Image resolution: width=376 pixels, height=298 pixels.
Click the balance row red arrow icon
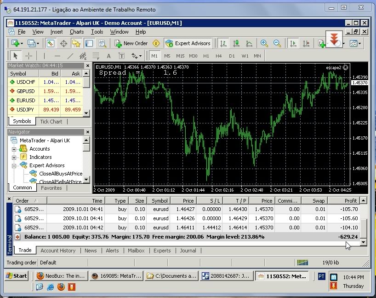click(x=17, y=237)
